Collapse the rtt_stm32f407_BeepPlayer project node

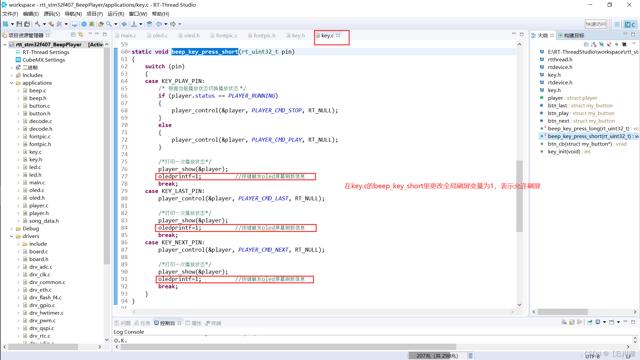click(5, 45)
